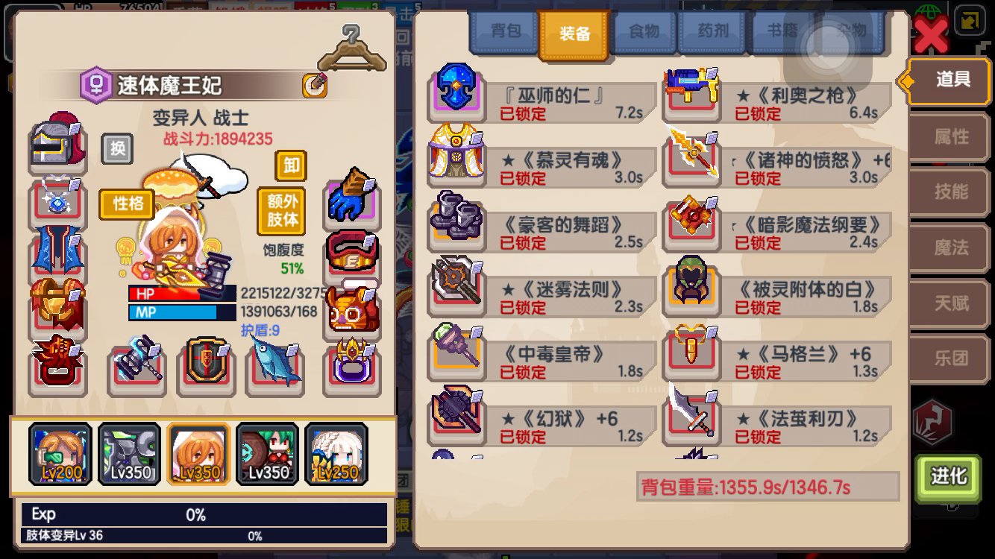The width and height of the screenshot is (995, 559).
Task: Switch to the Lv250 white-haired character
Action: coord(336,454)
